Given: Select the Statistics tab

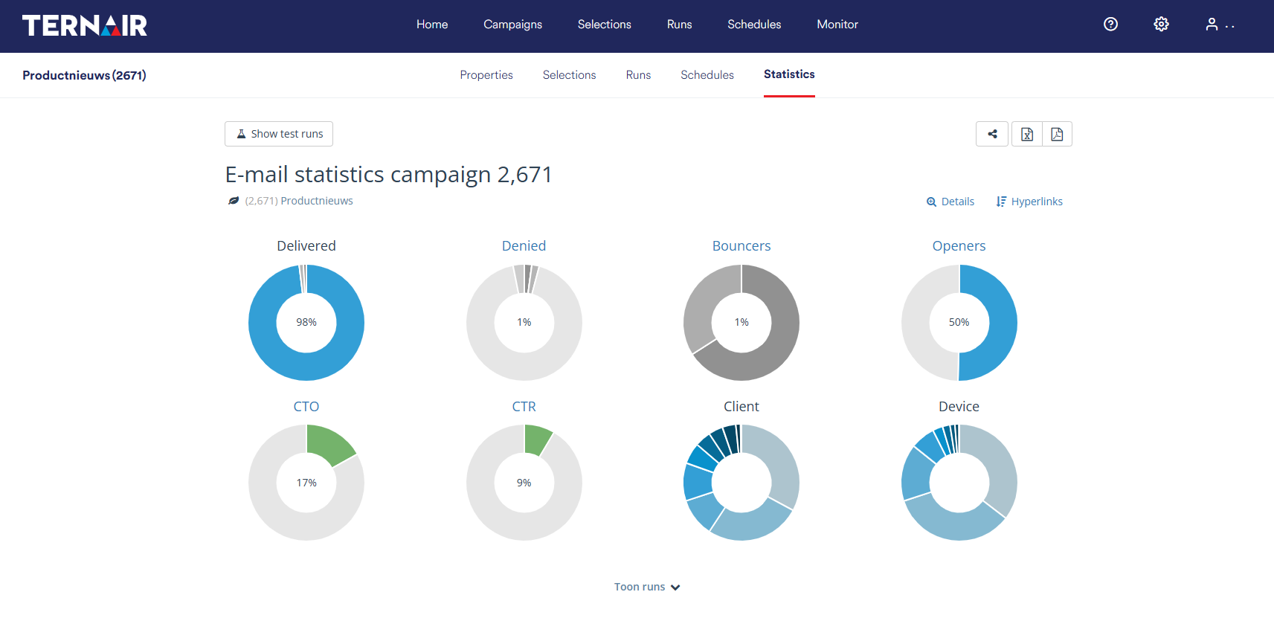Looking at the screenshot, I should click(x=789, y=74).
